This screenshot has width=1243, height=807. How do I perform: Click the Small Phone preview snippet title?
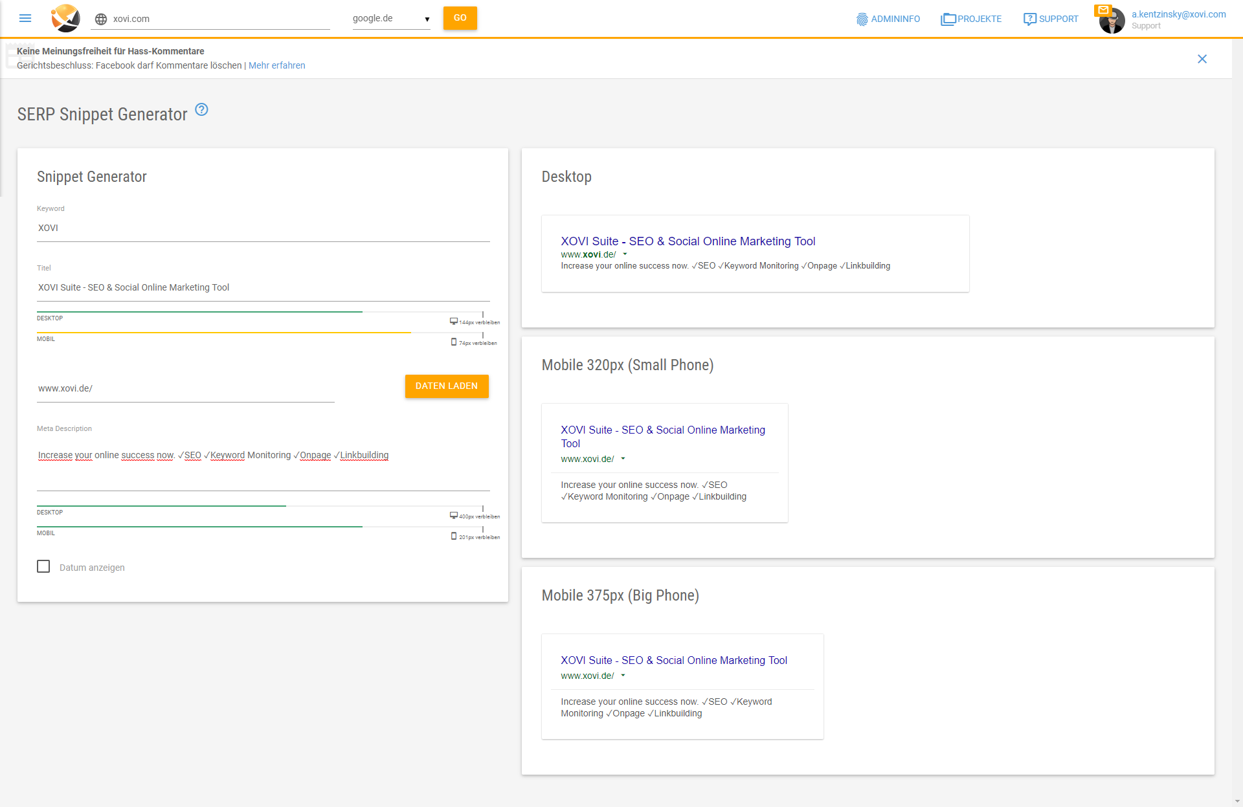[x=663, y=437]
